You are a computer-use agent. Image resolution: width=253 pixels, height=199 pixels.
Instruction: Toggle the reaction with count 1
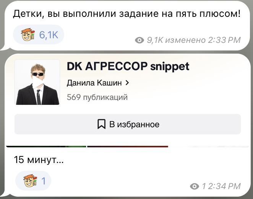[33, 181]
